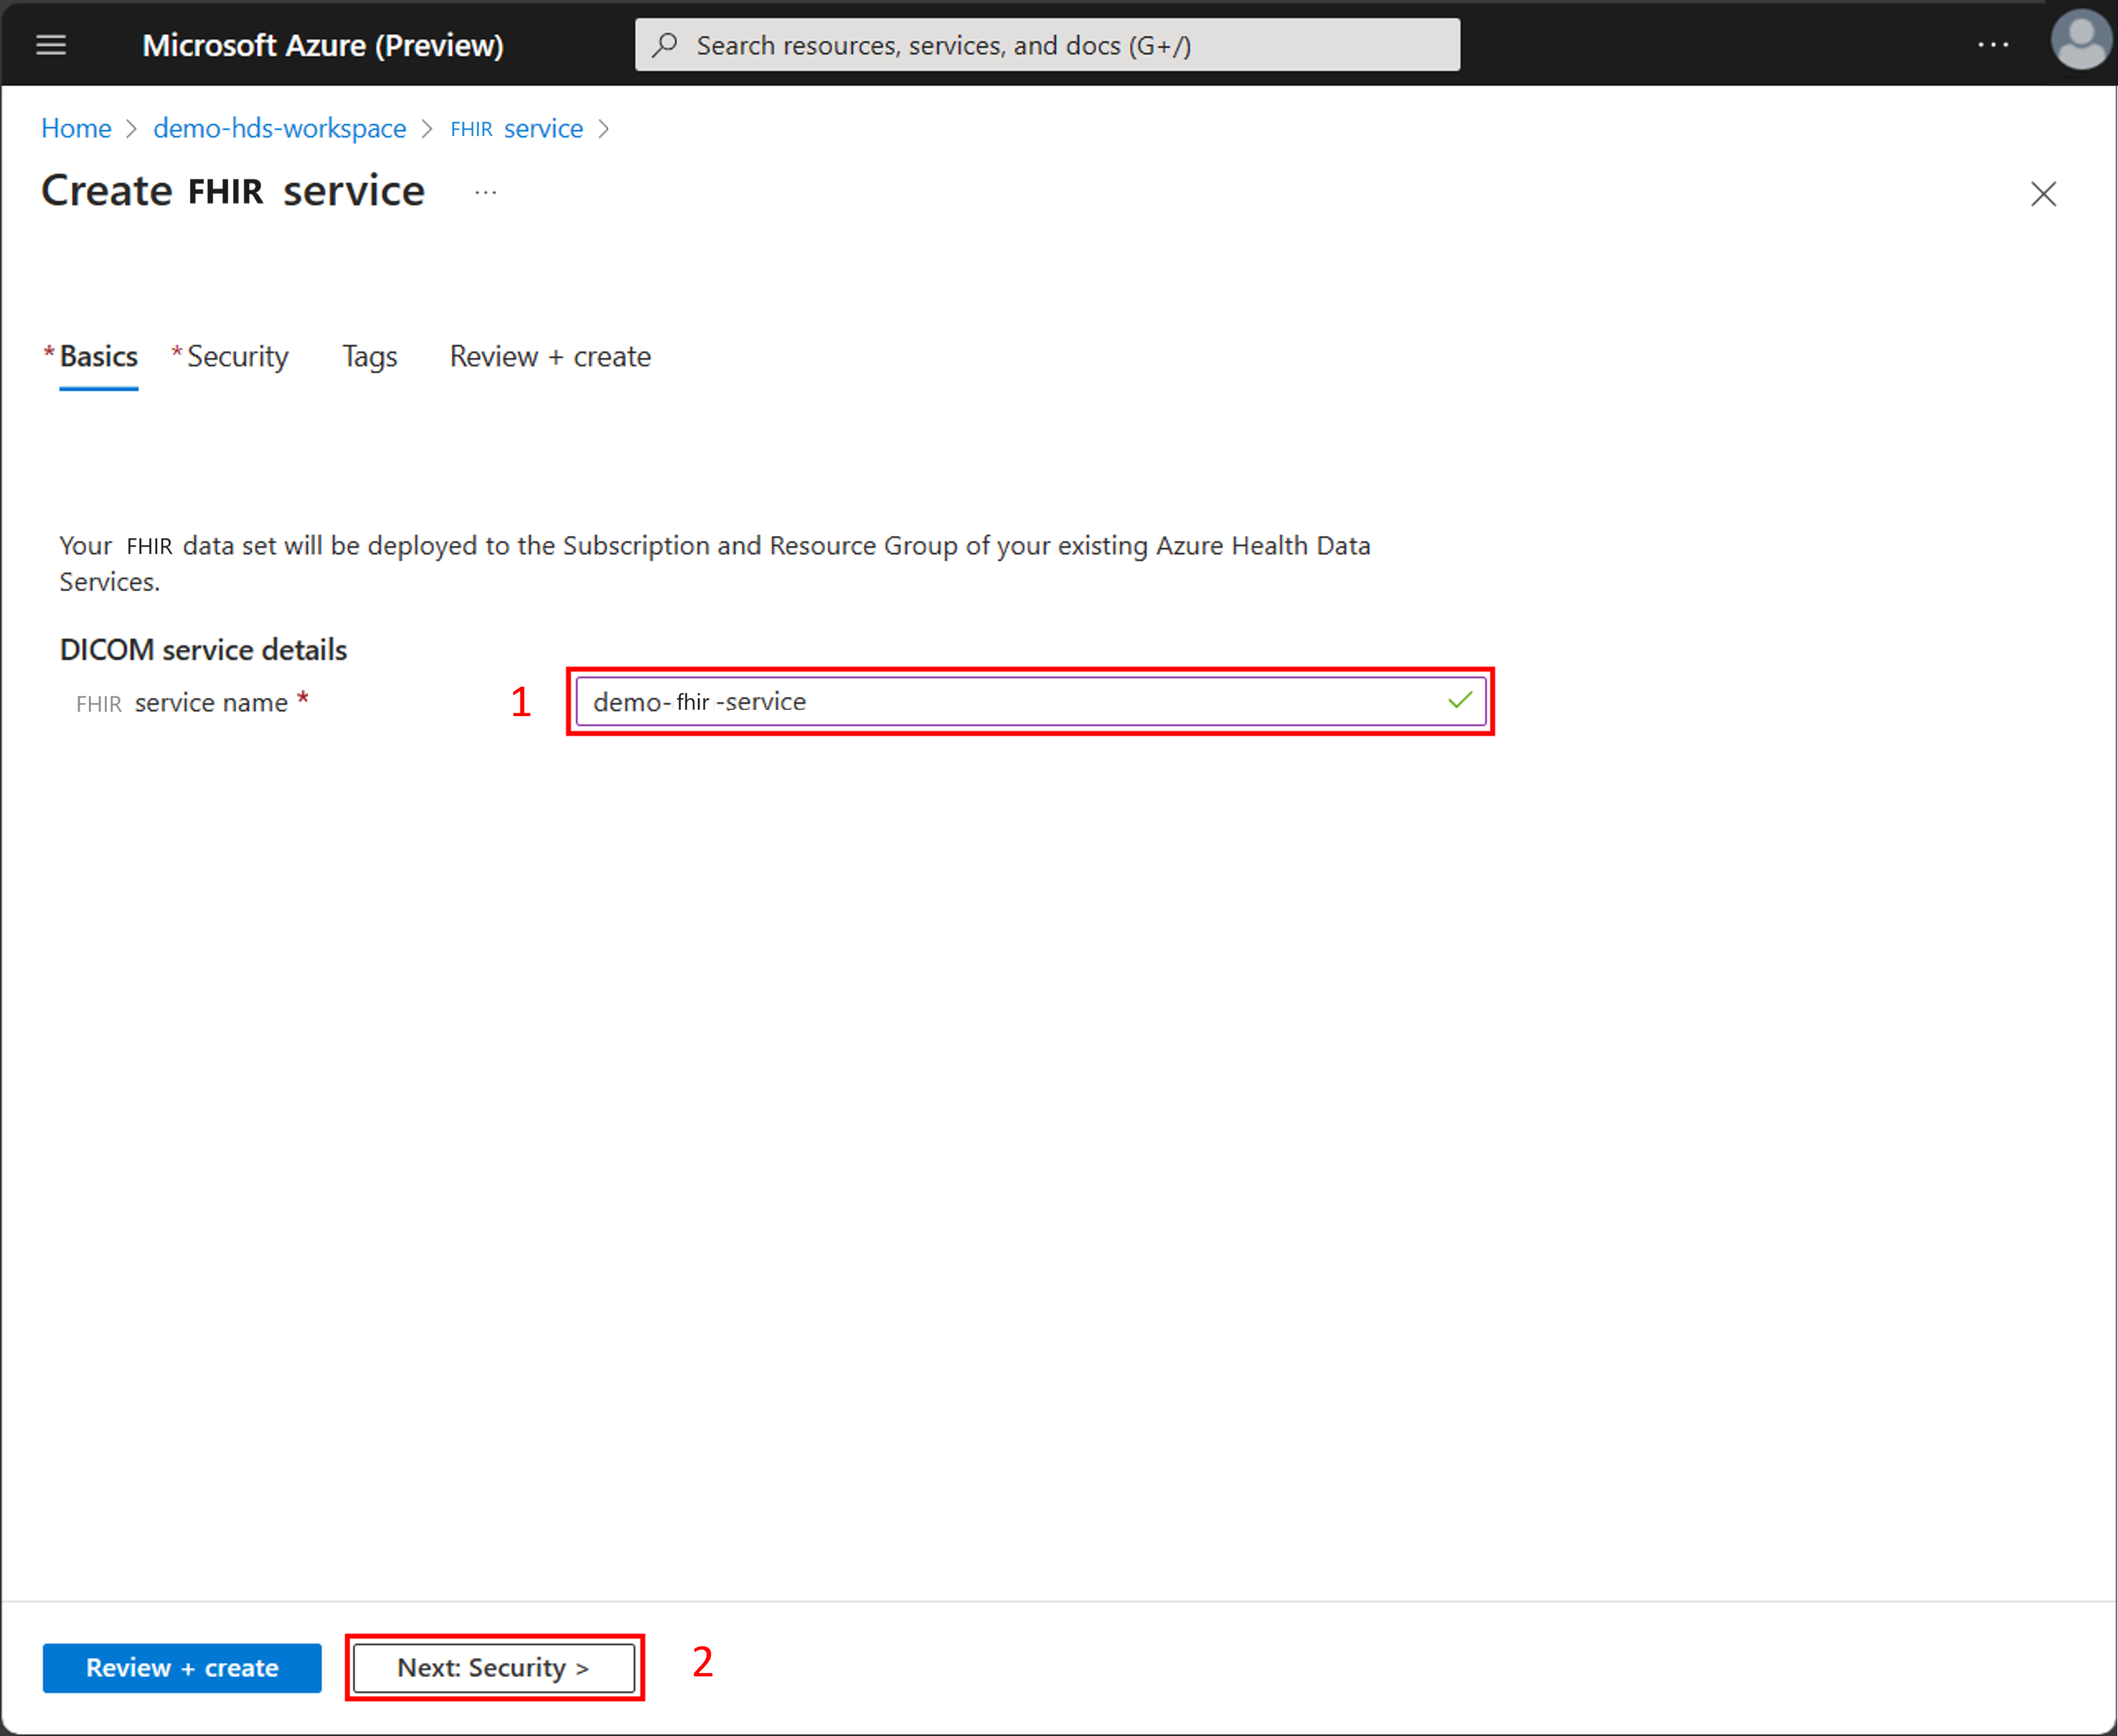Open the top bar ellipsis menu

coord(1992,45)
